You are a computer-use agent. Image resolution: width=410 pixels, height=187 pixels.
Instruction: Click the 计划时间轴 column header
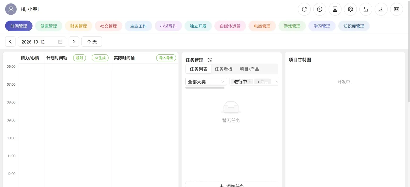pyautogui.click(x=57, y=58)
